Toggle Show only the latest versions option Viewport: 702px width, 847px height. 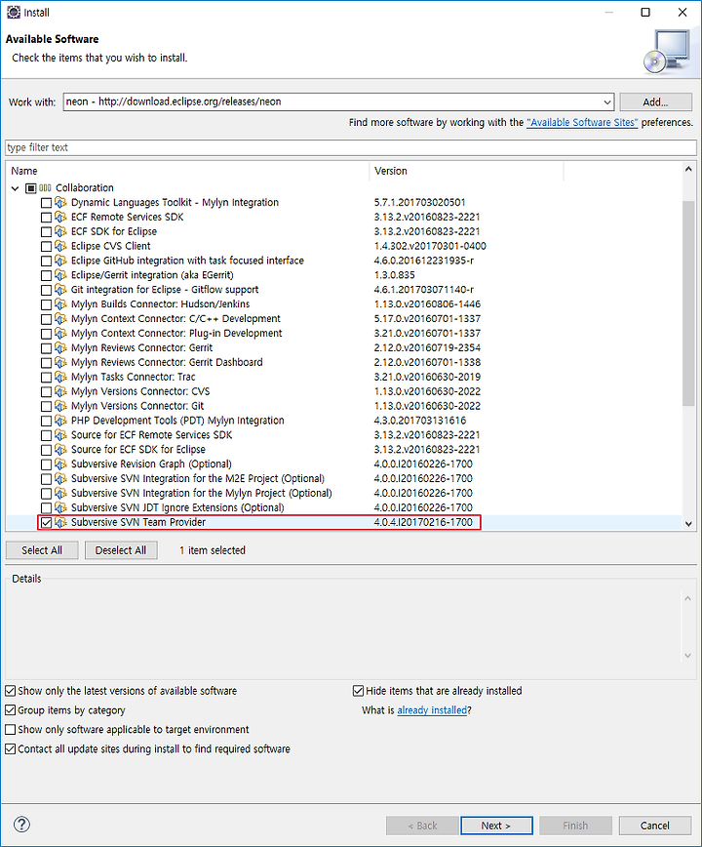pyautogui.click(x=11, y=691)
